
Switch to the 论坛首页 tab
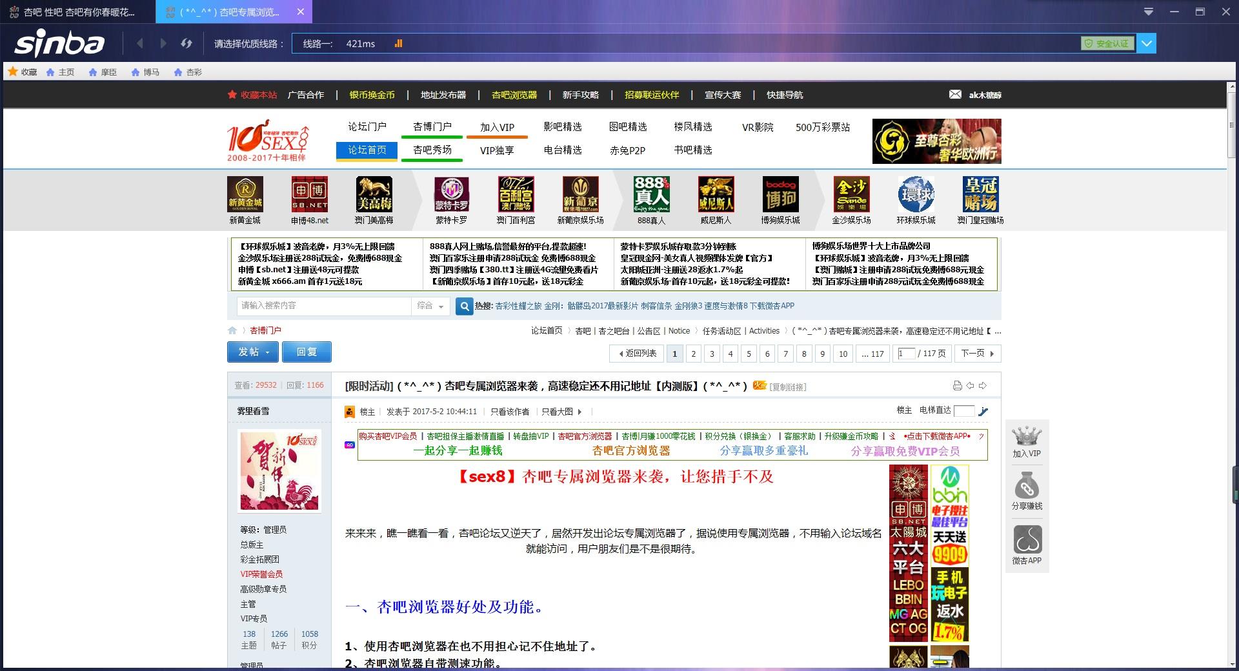(x=366, y=150)
